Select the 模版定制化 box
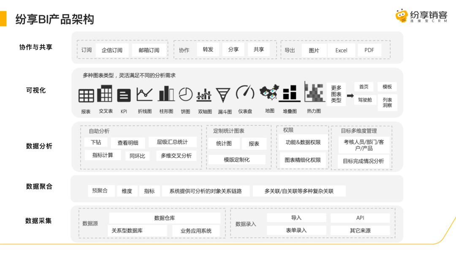The width and height of the screenshot is (456, 256). [237, 159]
